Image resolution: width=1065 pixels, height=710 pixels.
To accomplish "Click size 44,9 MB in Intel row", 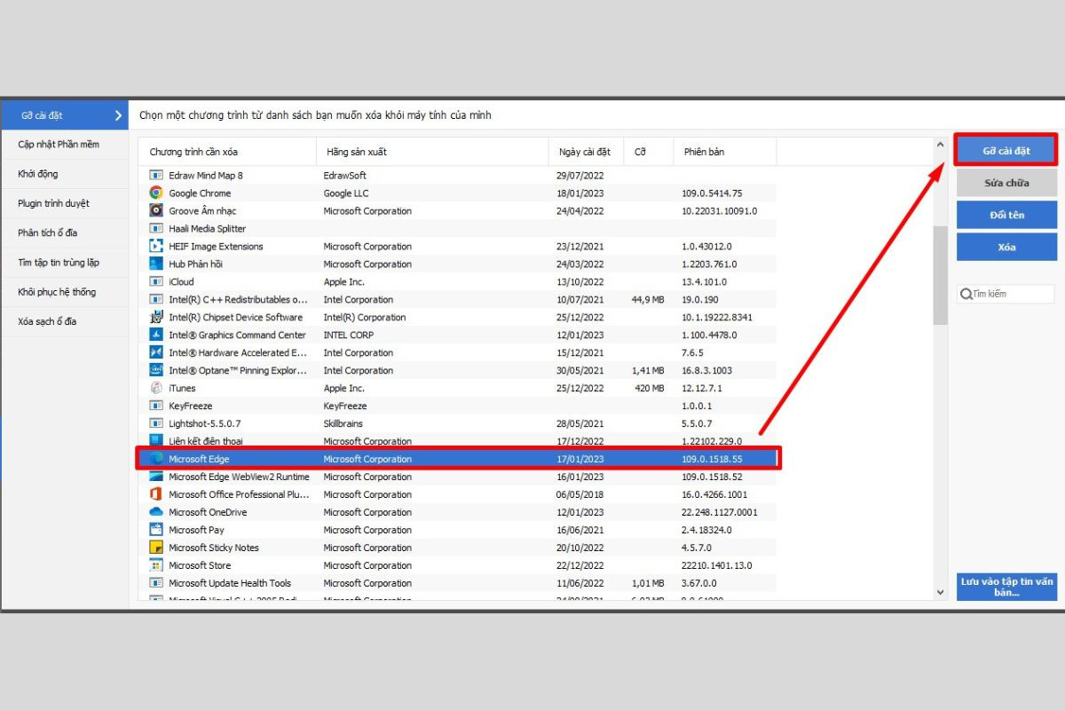I will (648, 299).
